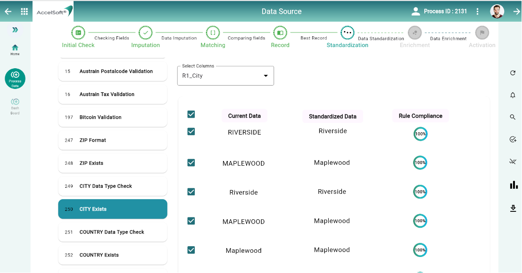Click the download icon in right sidebar
Viewport: 522px width, 273px height.
[x=513, y=208]
